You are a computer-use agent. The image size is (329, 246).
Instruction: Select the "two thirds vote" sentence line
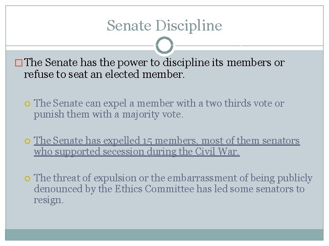(x=159, y=103)
